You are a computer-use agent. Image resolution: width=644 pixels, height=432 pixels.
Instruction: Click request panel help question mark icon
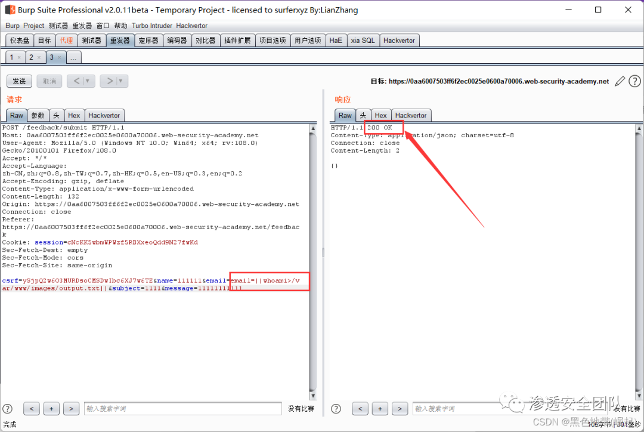pyautogui.click(x=7, y=409)
